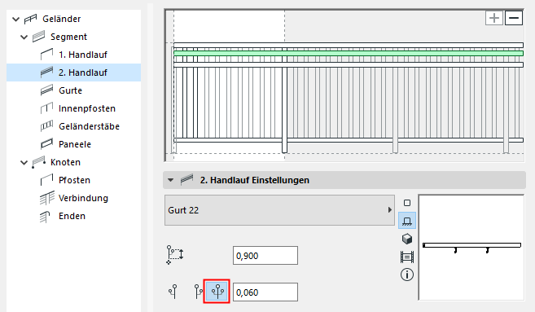Open the Gurt 22 component dropdown
This screenshot has width=535, height=312.
click(x=279, y=210)
